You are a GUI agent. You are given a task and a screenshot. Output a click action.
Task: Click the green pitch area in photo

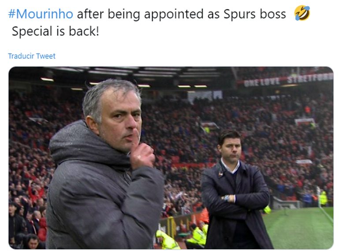(x=301, y=228)
